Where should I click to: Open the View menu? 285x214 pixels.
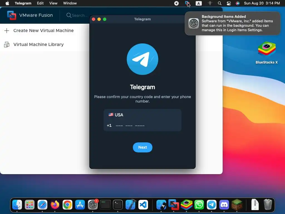click(53, 3)
